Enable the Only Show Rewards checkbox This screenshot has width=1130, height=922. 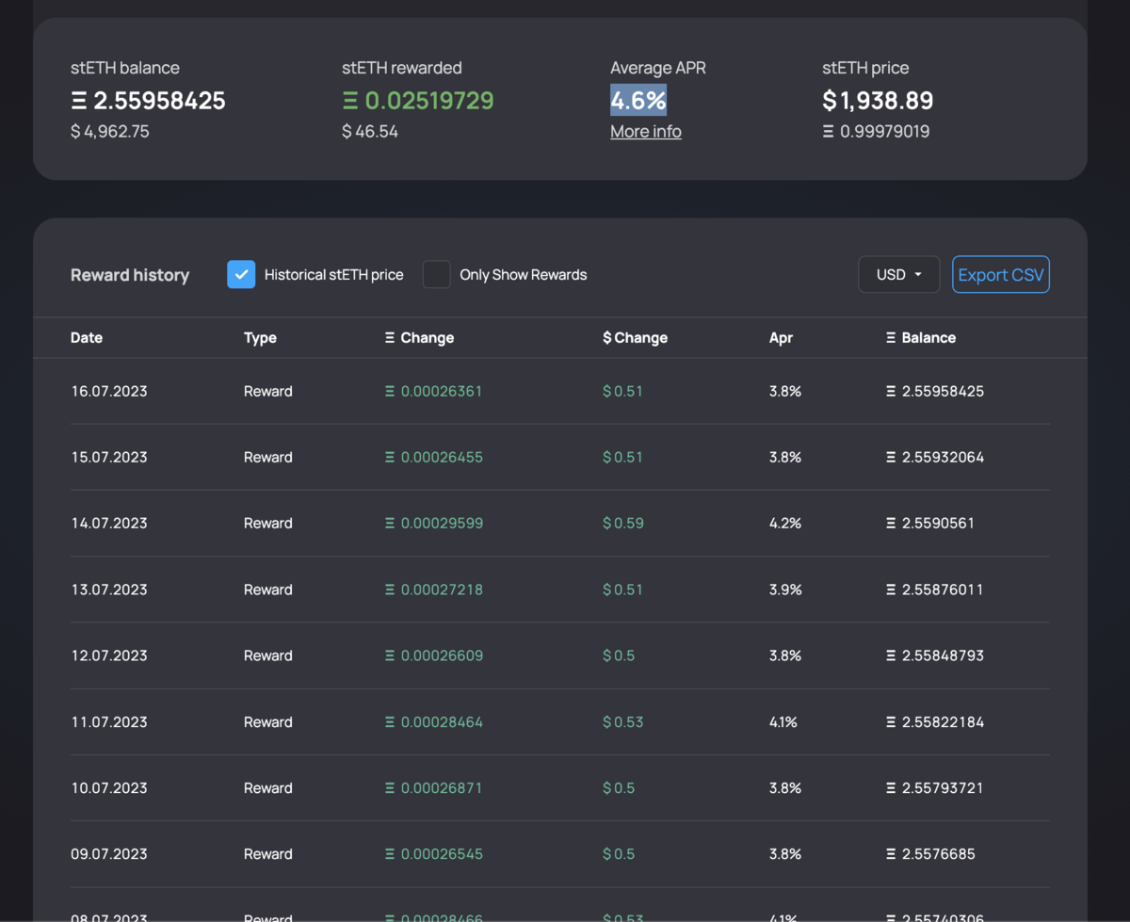(x=436, y=274)
